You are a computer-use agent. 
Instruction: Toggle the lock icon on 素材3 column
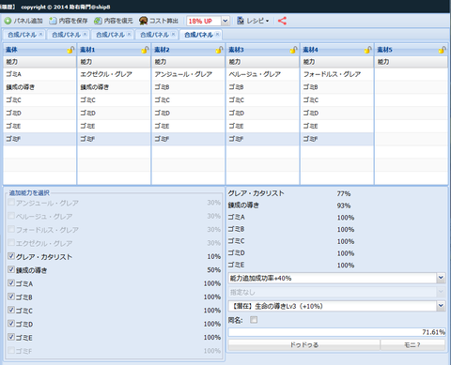pyautogui.click(x=293, y=50)
